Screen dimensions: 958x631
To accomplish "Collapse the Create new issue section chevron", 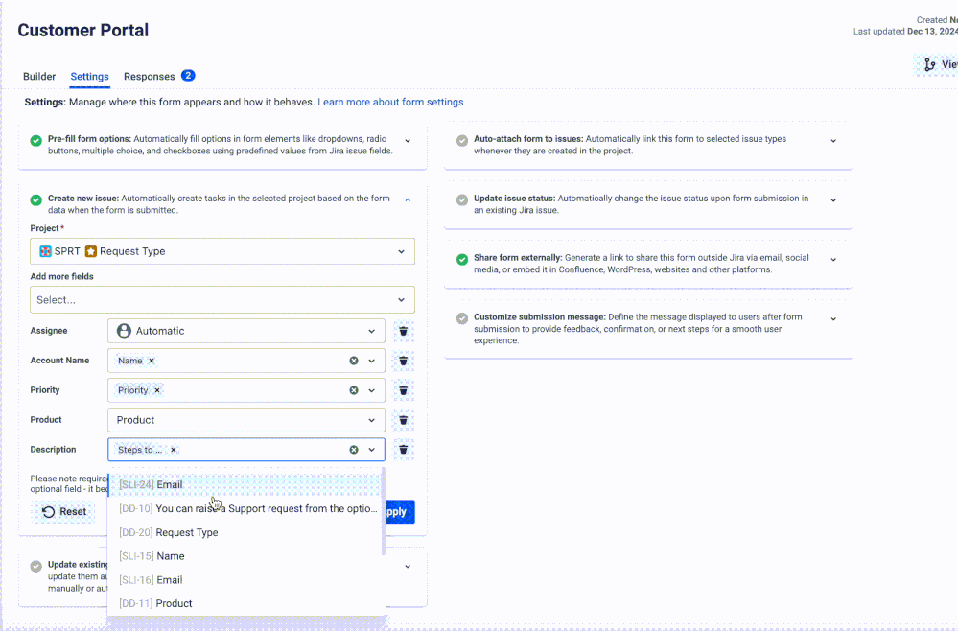I will 407,199.
